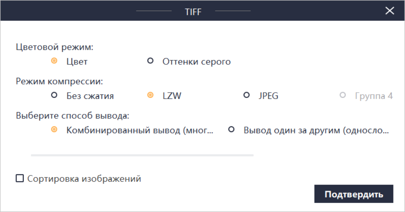Click the Выберите способ вывода label
The height and width of the screenshot is (212, 405).
point(73,116)
